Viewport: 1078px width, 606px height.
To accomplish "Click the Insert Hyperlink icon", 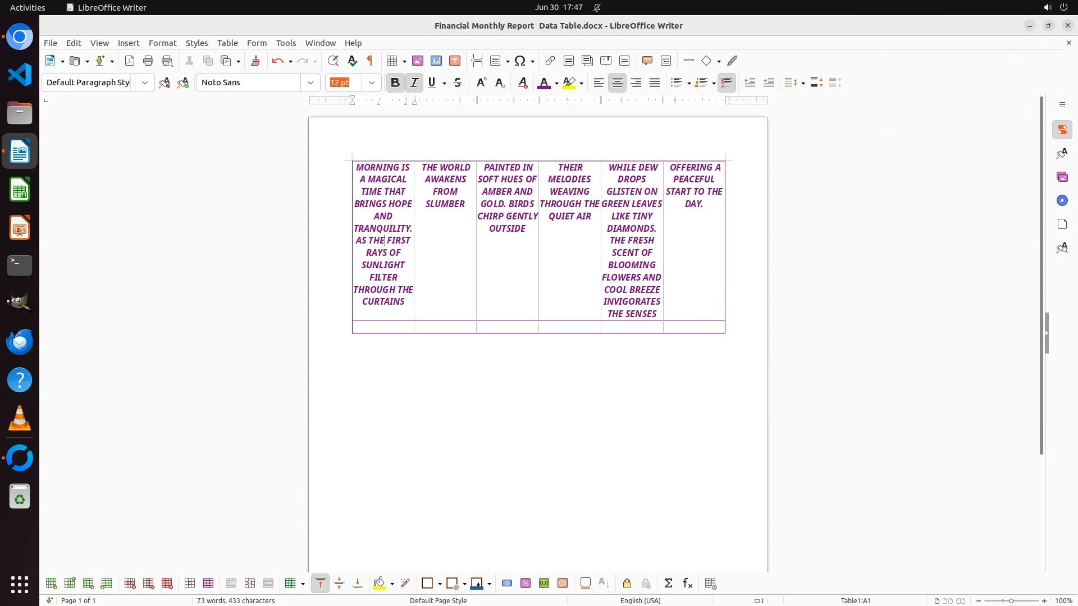I will click(550, 61).
